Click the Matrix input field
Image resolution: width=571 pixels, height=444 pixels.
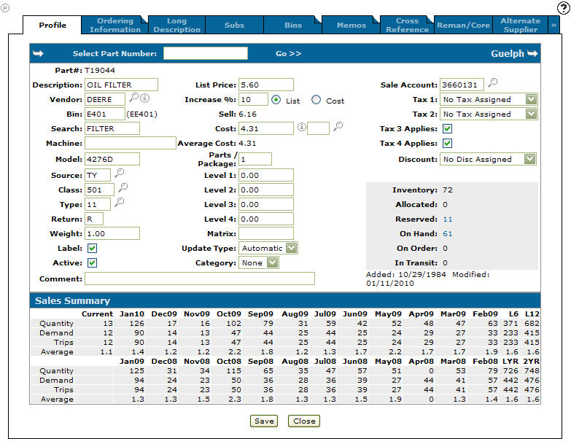266,233
